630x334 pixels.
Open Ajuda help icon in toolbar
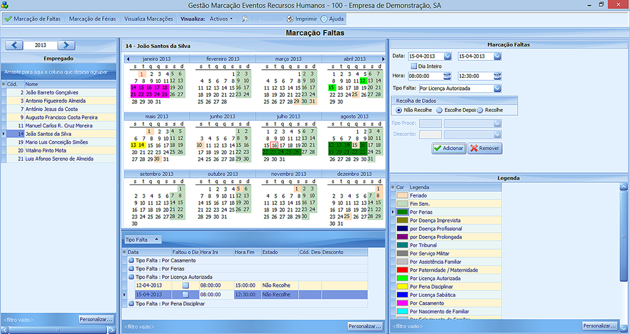pos(324,19)
